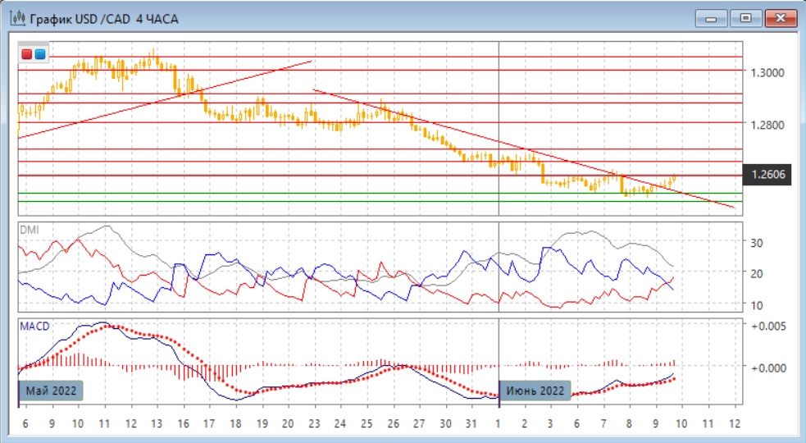Click the MACD indicator label
Viewport: 806px width, 443px height.
(x=34, y=326)
